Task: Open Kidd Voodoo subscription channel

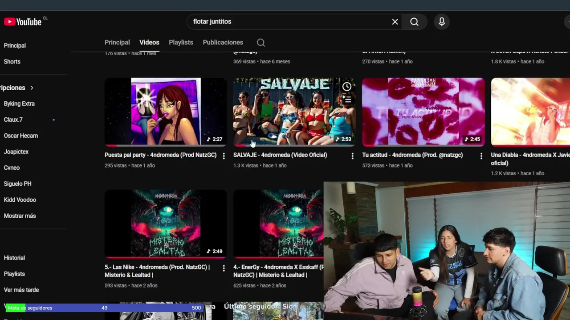Action: coord(20,200)
